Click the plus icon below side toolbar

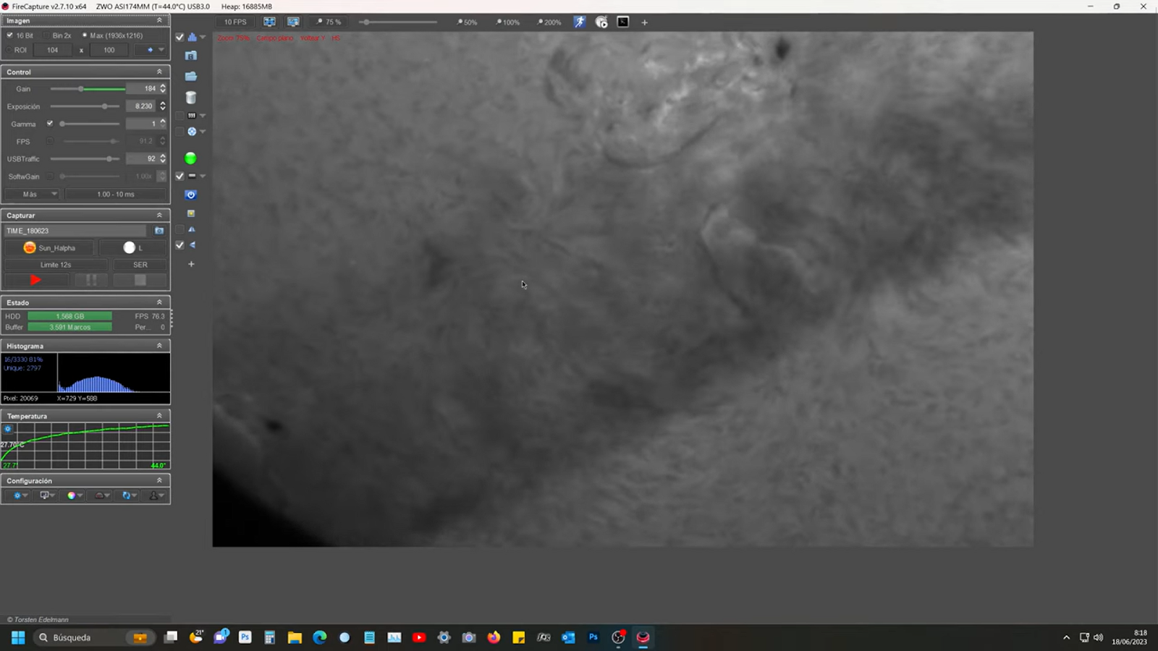tap(191, 264)
